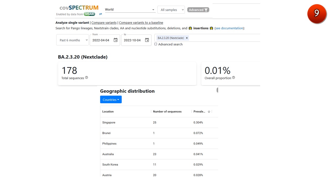
Task: Open the Countries dropdown button
Action: pos(111,99)
